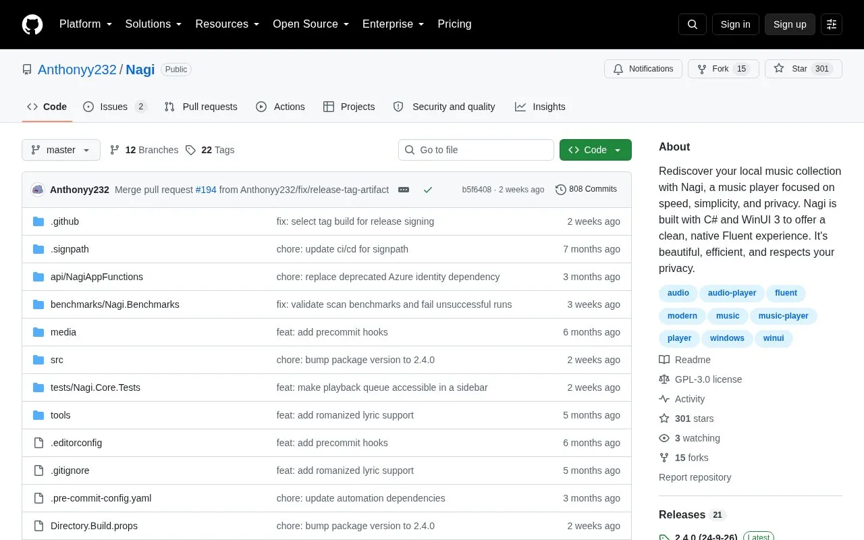Open the search magnifier in the header
864x540 pixels.
[693, 24]
